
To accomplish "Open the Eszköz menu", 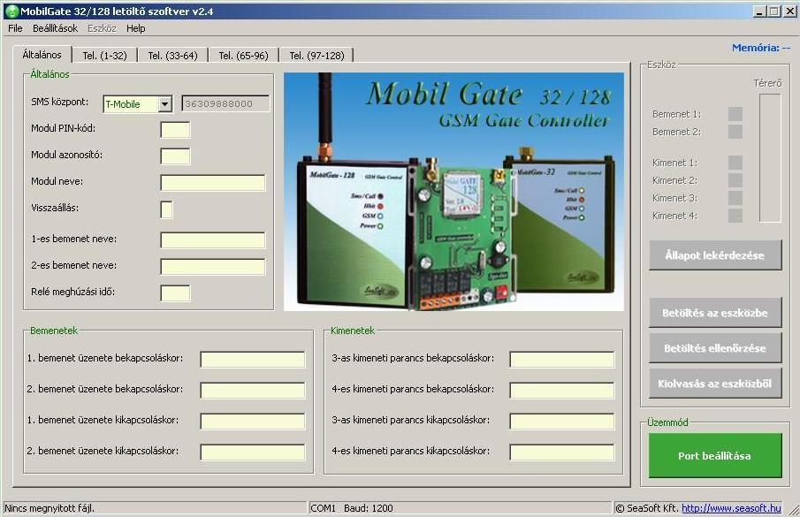I will tap(102, 28).
